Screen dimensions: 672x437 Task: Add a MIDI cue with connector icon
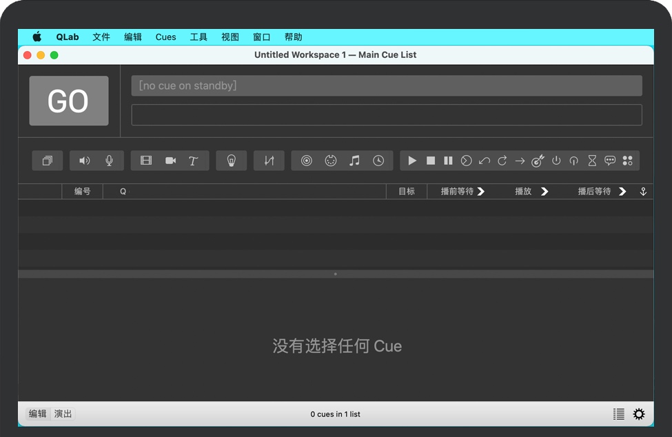[x=331, y=161]
